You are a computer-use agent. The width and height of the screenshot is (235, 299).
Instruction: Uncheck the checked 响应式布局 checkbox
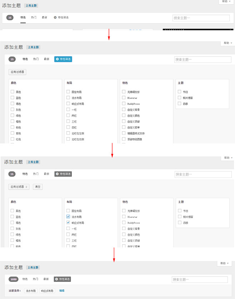click(x=68, y=222)
